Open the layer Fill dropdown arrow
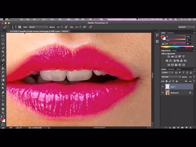Viewport: 196px width, 147px height. tap(194, 81)
